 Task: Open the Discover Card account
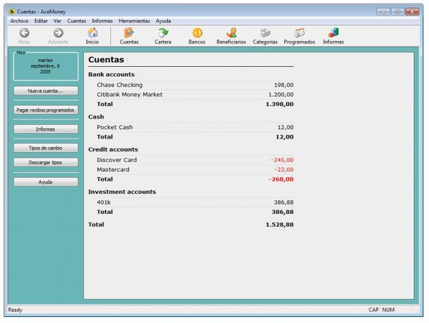pos(117,160)
